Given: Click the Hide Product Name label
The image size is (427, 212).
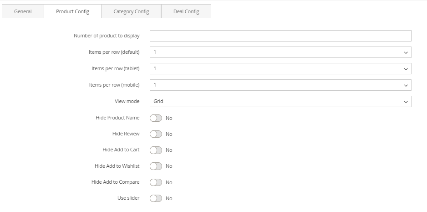Looking at the screenshot, I should [x=117, y=118].
